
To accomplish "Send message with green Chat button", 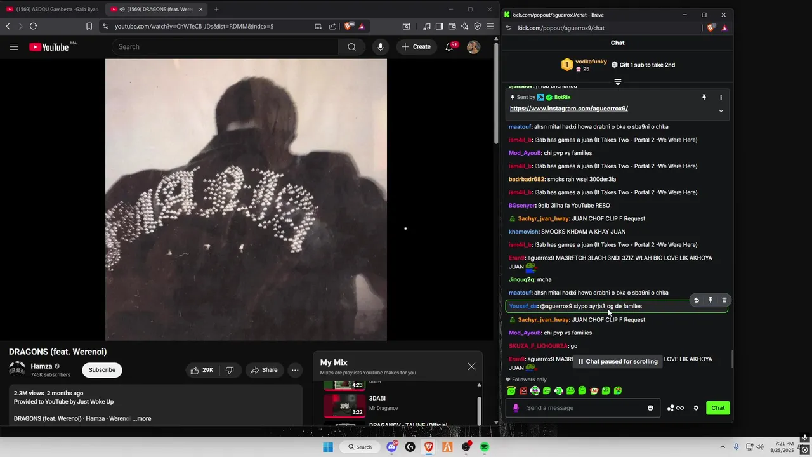I will (718, 407).
